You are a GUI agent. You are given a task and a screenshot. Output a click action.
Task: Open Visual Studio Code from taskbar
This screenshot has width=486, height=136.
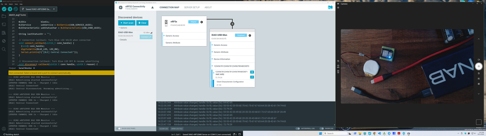click(379, 133)
